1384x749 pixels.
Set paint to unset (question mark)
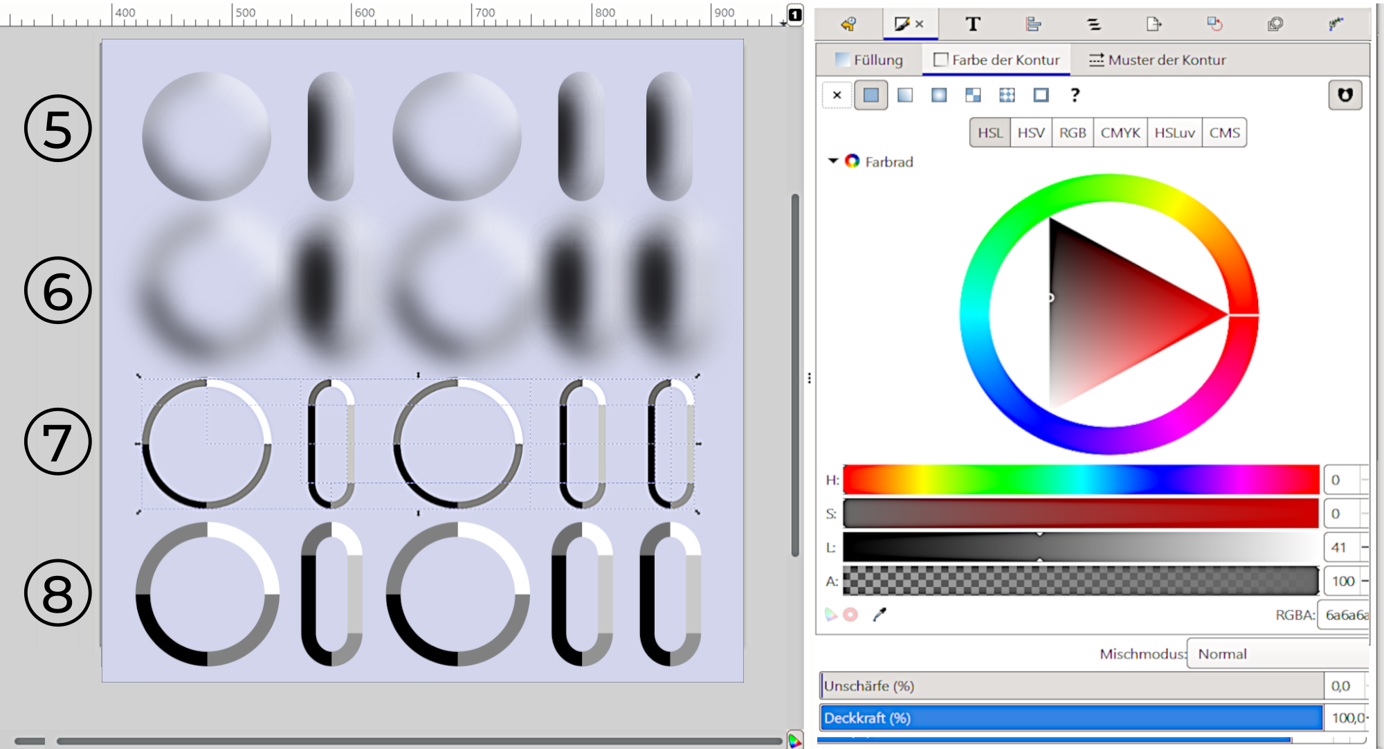[1075, 95]
